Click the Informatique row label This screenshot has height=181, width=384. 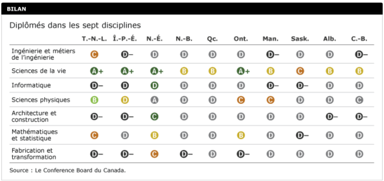(x=31, y=86)
